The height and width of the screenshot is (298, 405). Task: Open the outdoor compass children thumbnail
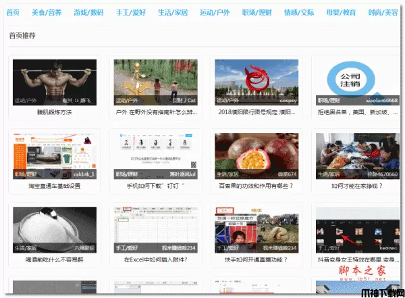[155, 82]
